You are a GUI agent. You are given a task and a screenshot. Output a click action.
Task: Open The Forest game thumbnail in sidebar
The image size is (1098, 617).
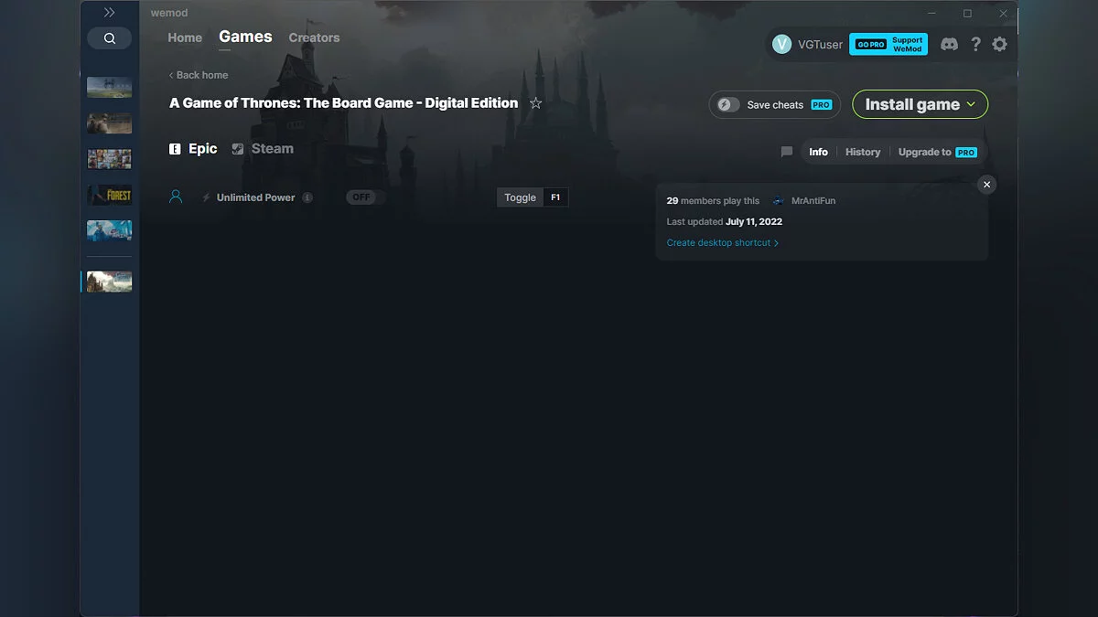pyautogui.click(x=109, y=195)
